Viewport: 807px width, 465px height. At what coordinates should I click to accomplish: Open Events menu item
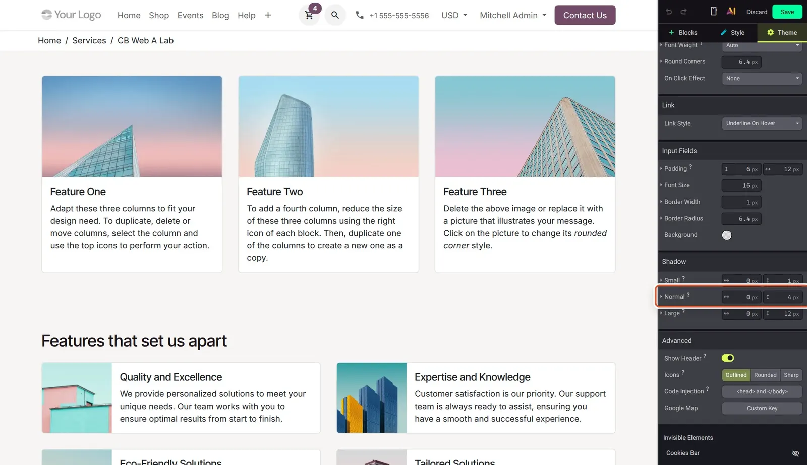coord(190,15)
